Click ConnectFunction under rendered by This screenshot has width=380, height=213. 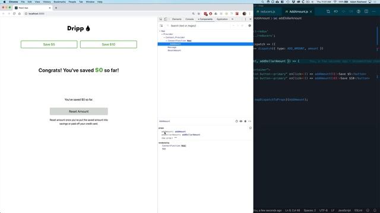pyautogui.click(x=171, y=146)
